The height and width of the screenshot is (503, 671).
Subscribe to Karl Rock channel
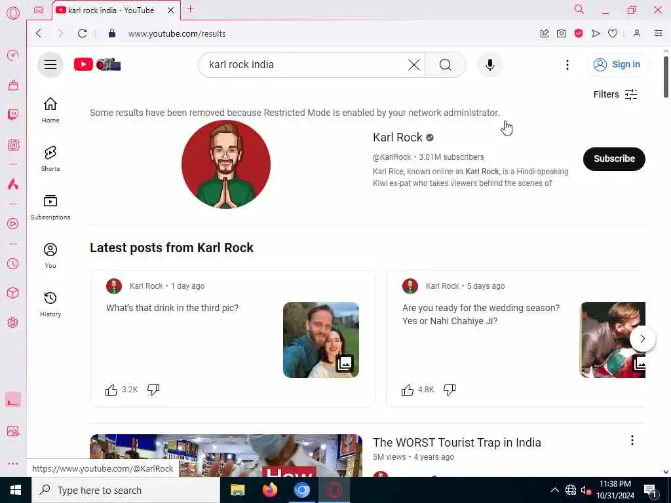click(x=614, y=158)
